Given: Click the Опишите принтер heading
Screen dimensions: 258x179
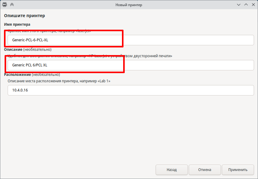Looking at the screenshot, I should [24, 16].
